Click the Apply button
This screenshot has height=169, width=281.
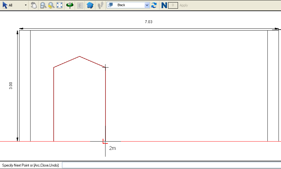184,5
